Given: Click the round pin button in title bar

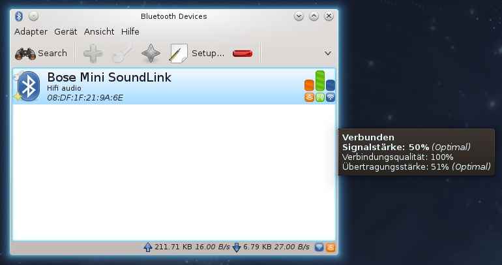Looking at the screenshot, I should [34, 16].
